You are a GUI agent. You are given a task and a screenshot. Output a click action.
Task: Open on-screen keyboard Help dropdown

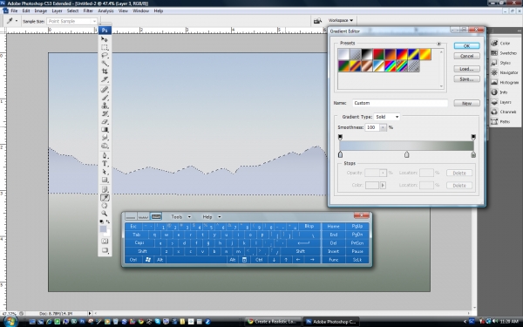point(212,217)
